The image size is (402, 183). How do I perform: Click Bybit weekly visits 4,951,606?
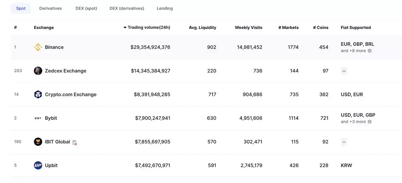251,118
